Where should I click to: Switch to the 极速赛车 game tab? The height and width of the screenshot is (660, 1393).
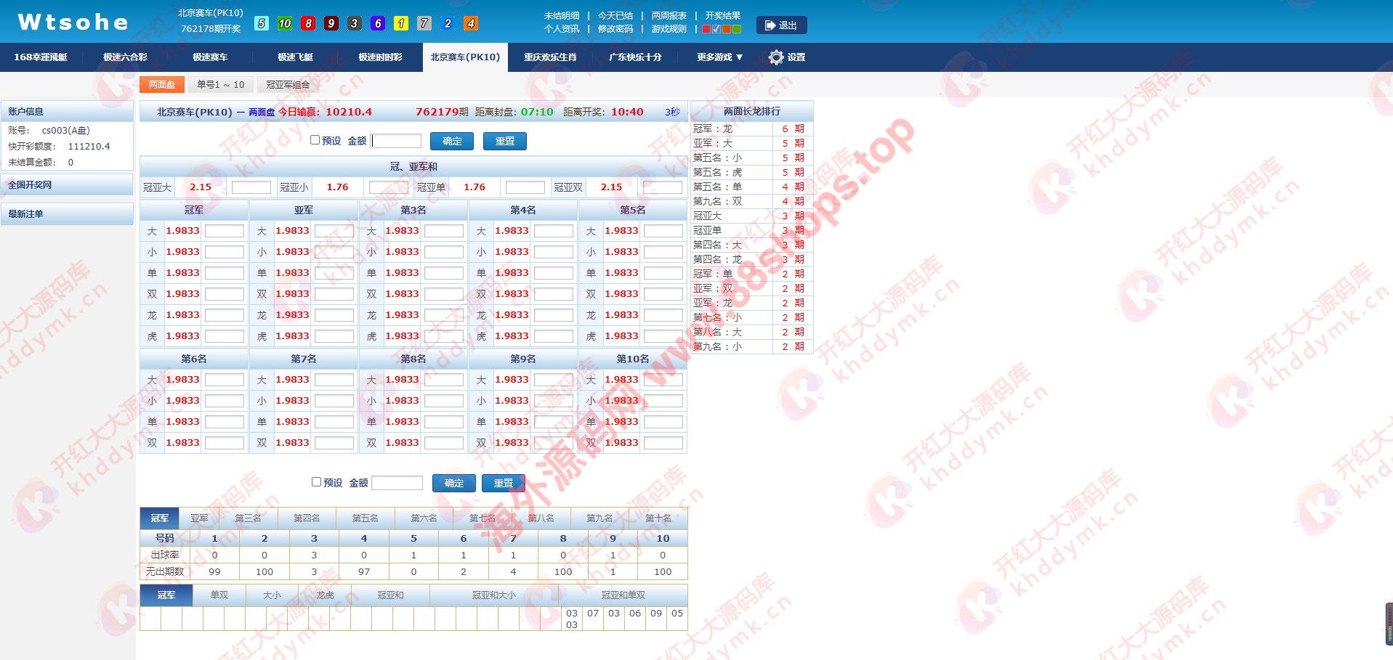pos(210,57)
